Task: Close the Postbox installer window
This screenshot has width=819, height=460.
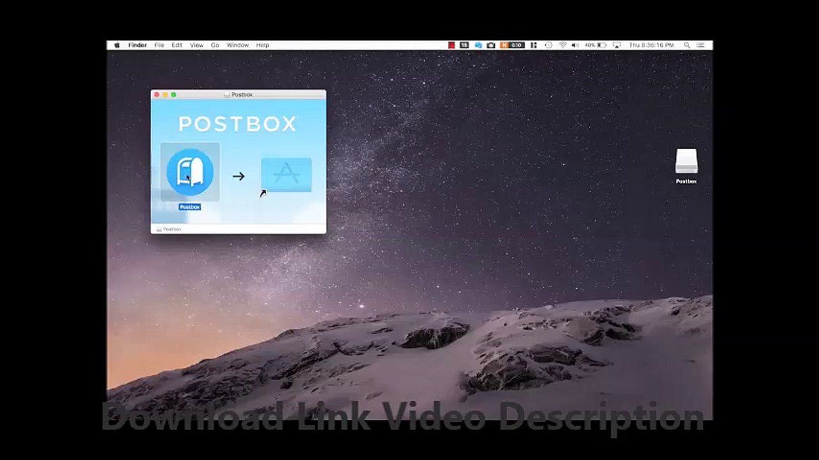Action: point(157,95)
